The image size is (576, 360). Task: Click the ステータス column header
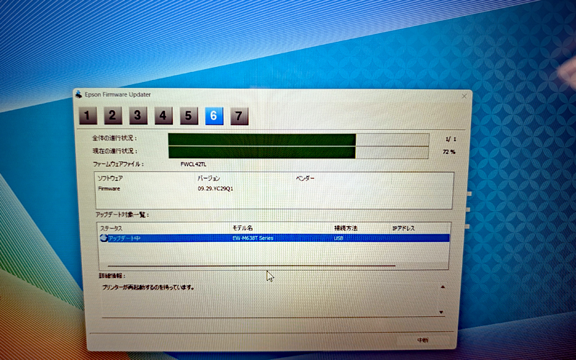coord(112,228)
